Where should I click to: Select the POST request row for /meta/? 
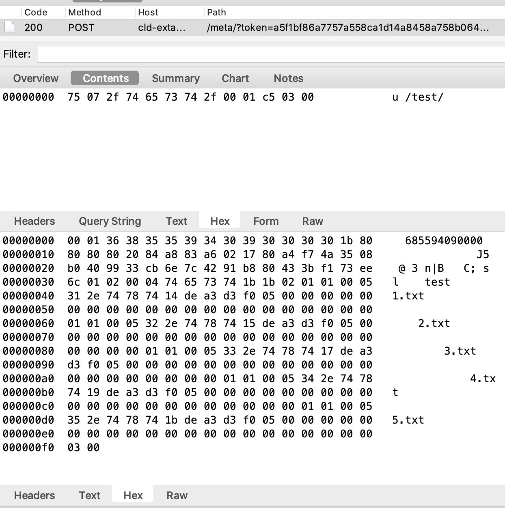(x=252, y=27)
